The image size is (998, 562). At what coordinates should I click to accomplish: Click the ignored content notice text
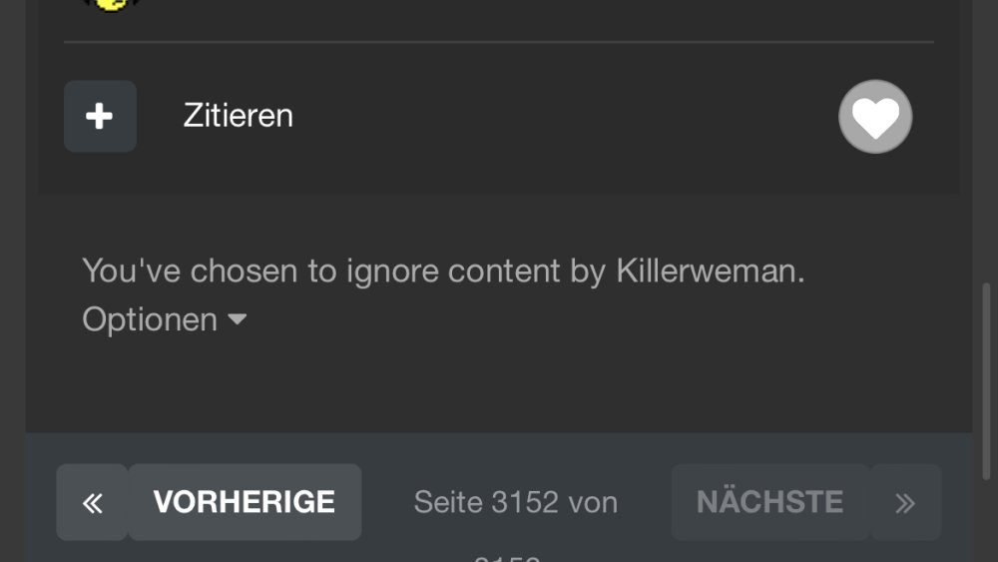444,271
